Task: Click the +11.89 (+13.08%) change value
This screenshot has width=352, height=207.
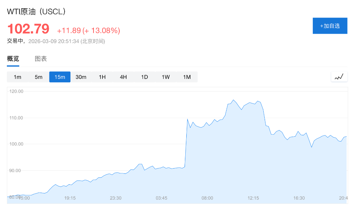Action: tap(88, 31)
